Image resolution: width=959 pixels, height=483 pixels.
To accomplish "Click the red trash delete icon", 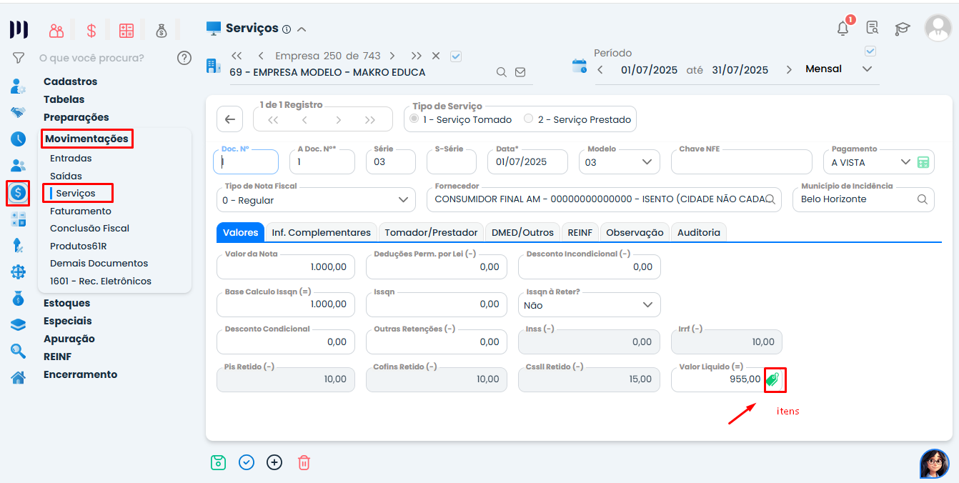I will (304, 462).
